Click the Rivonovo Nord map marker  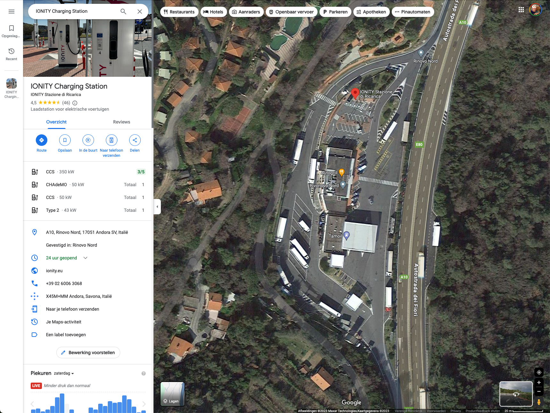(343, 185)
